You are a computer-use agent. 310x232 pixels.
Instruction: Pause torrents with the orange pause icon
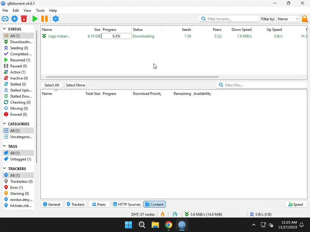(45, 19)
